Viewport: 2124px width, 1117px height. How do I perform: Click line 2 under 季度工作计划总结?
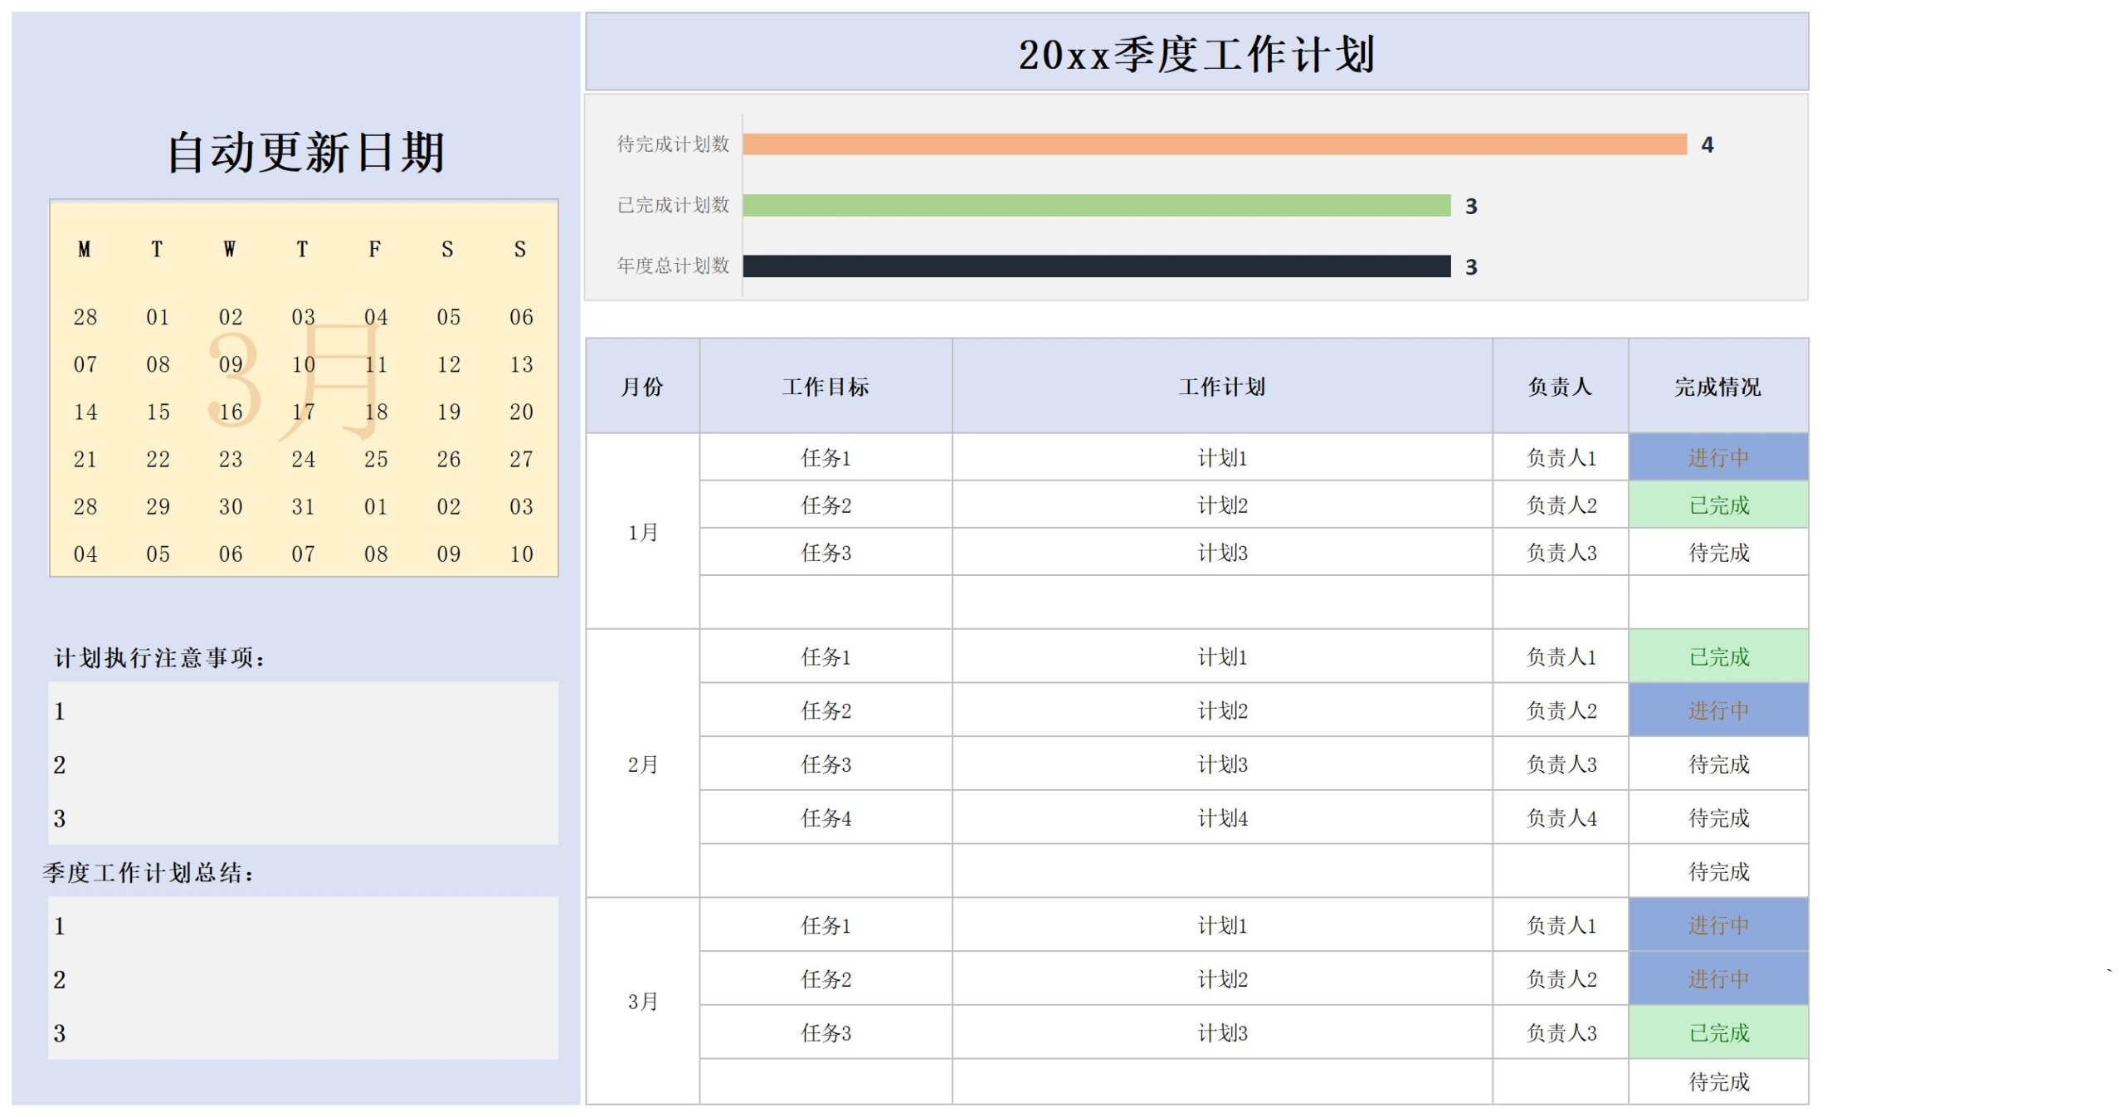tap(303, 979)
